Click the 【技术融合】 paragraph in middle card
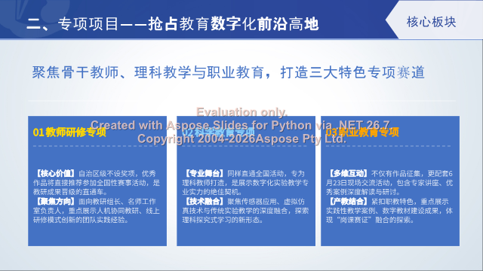This screenshot has height=271, width=483. (x=245, y=211)
